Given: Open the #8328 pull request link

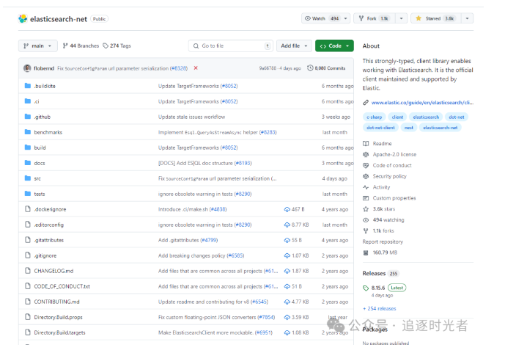Looking at the screenshot, I should pyautogui.click(x=179, y=68).
